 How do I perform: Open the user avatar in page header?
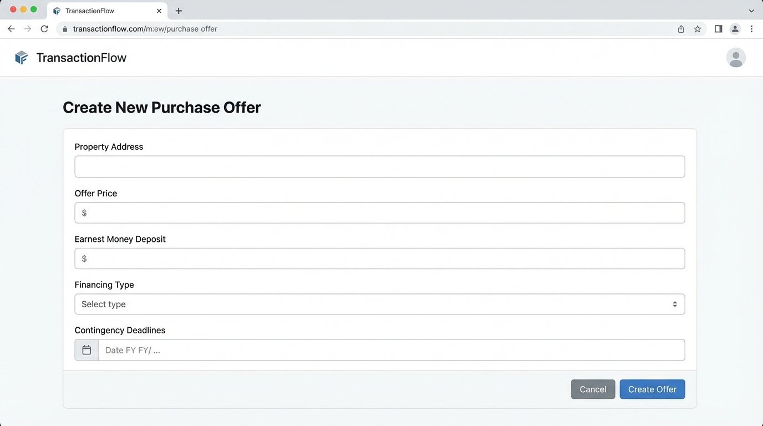point(736,58)
